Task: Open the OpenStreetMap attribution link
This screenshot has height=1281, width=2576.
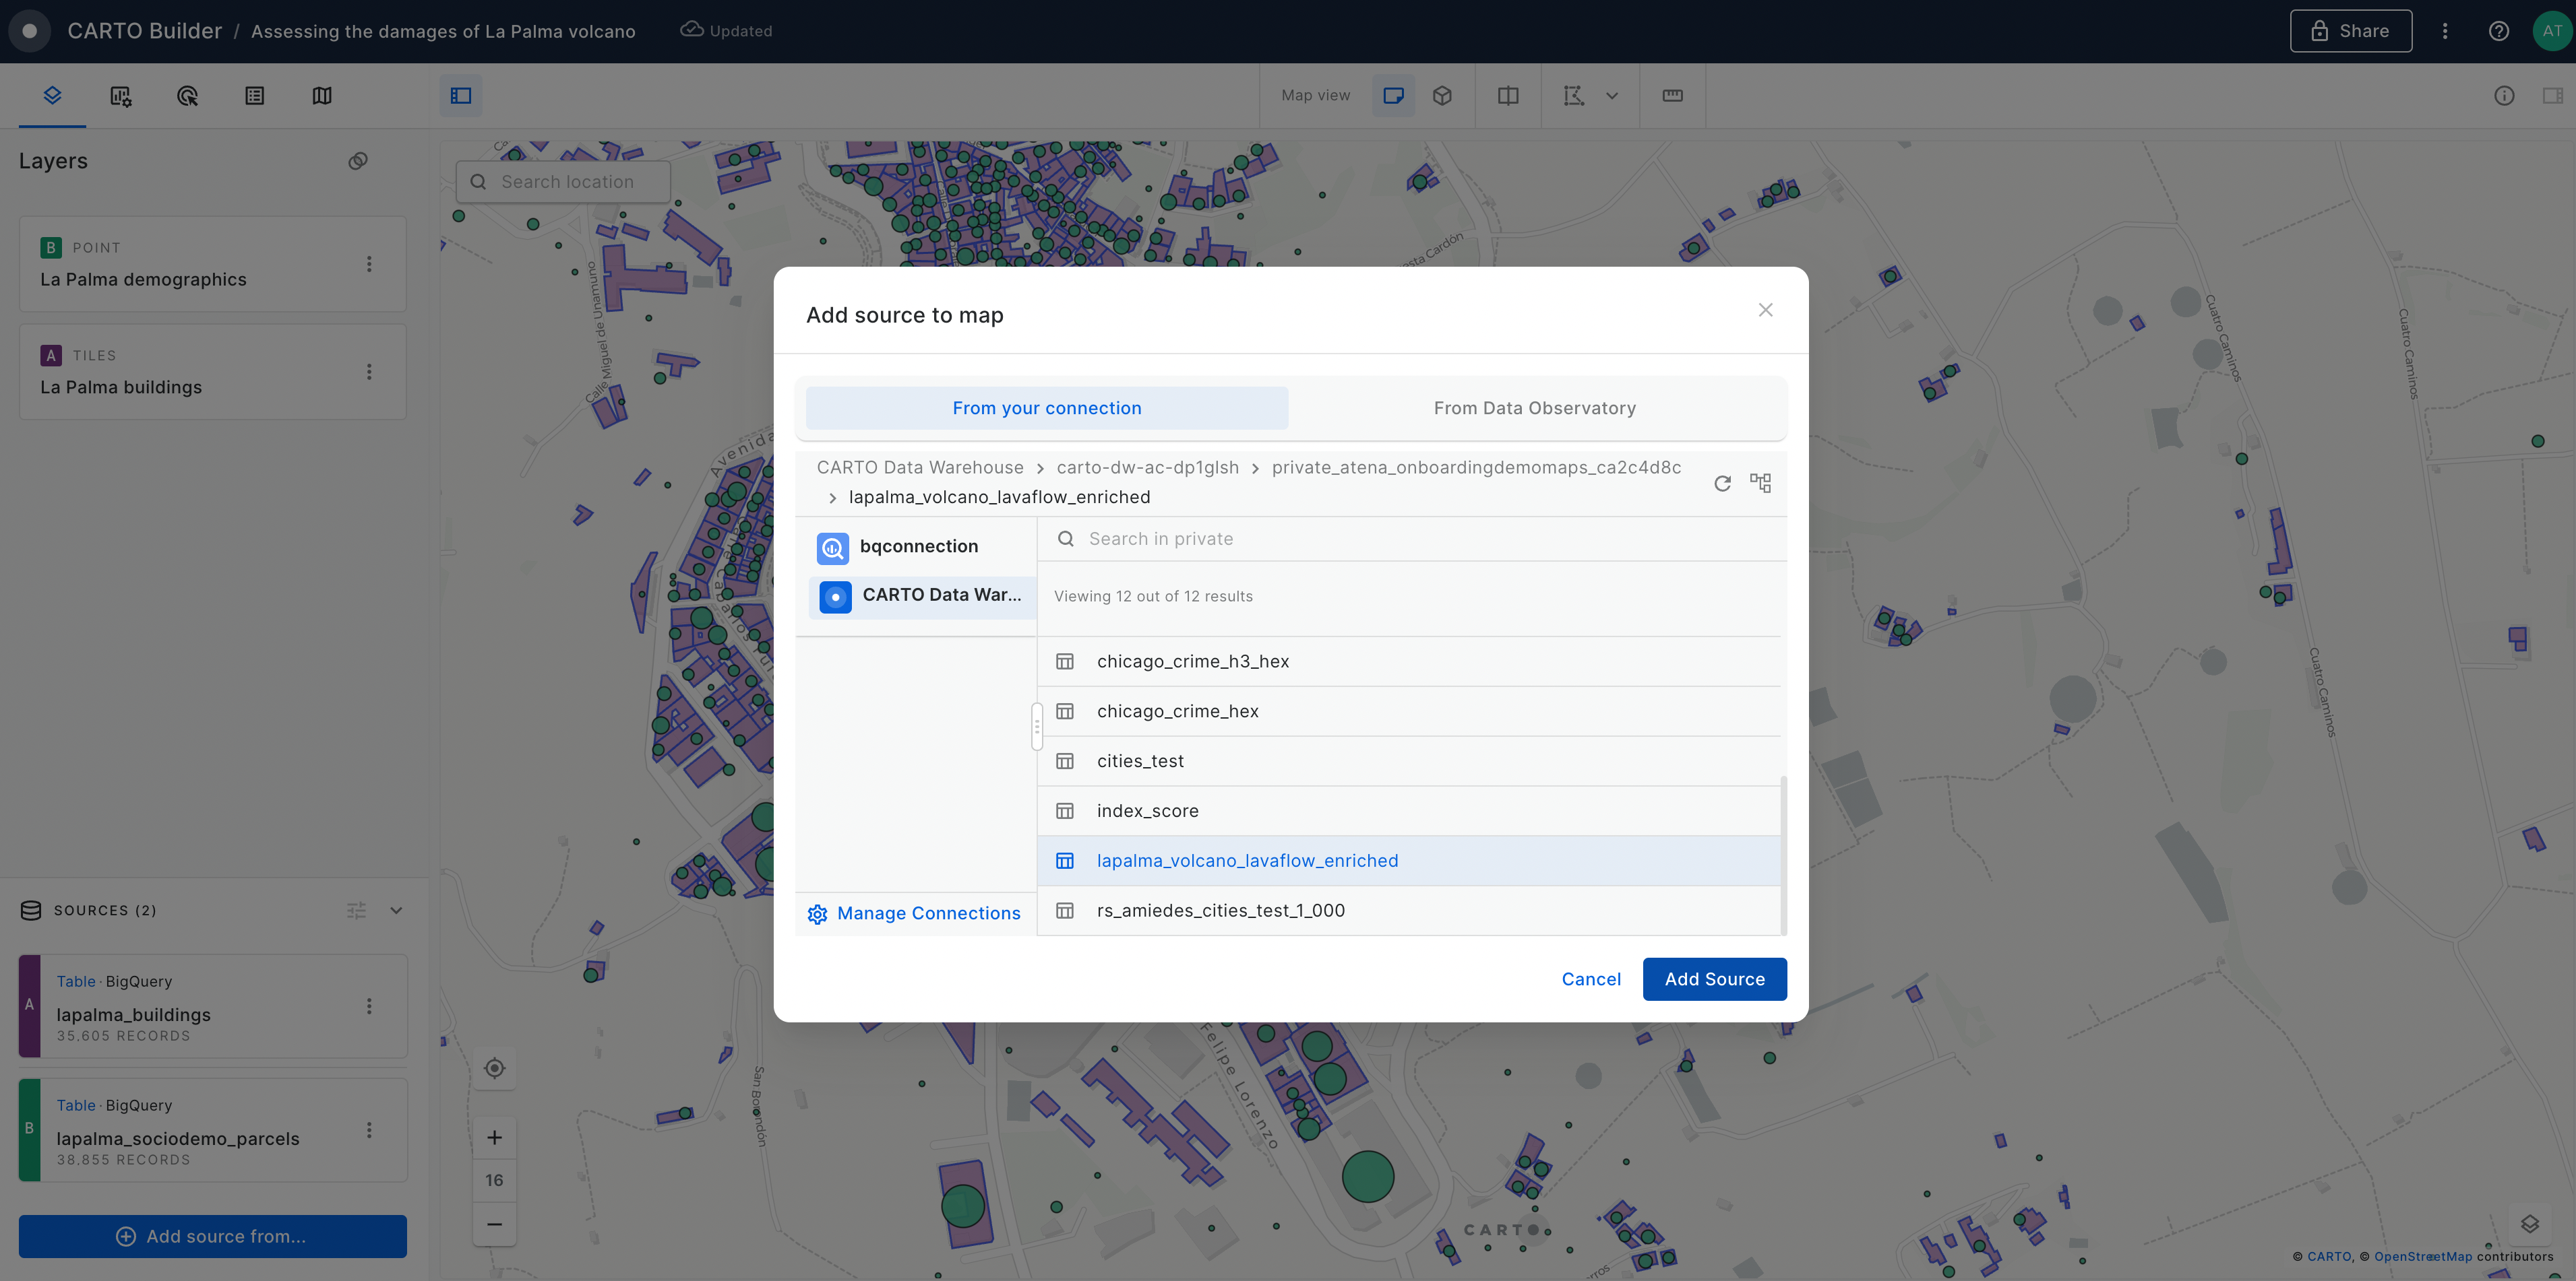Action: coord(2422,1257)
